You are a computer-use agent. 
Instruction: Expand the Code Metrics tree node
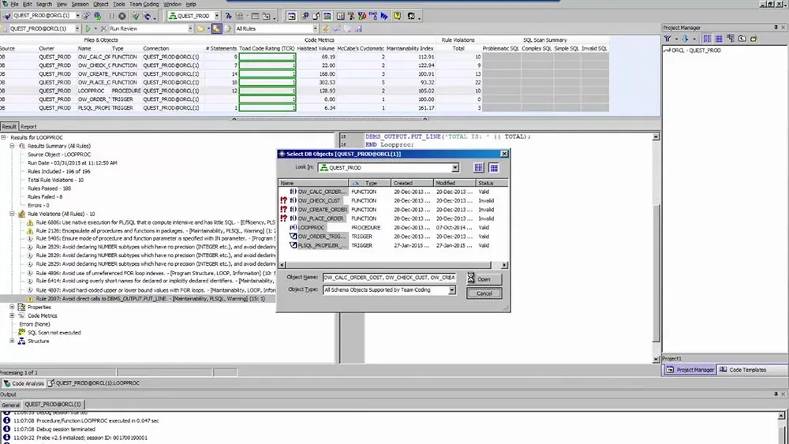(12, 315)
